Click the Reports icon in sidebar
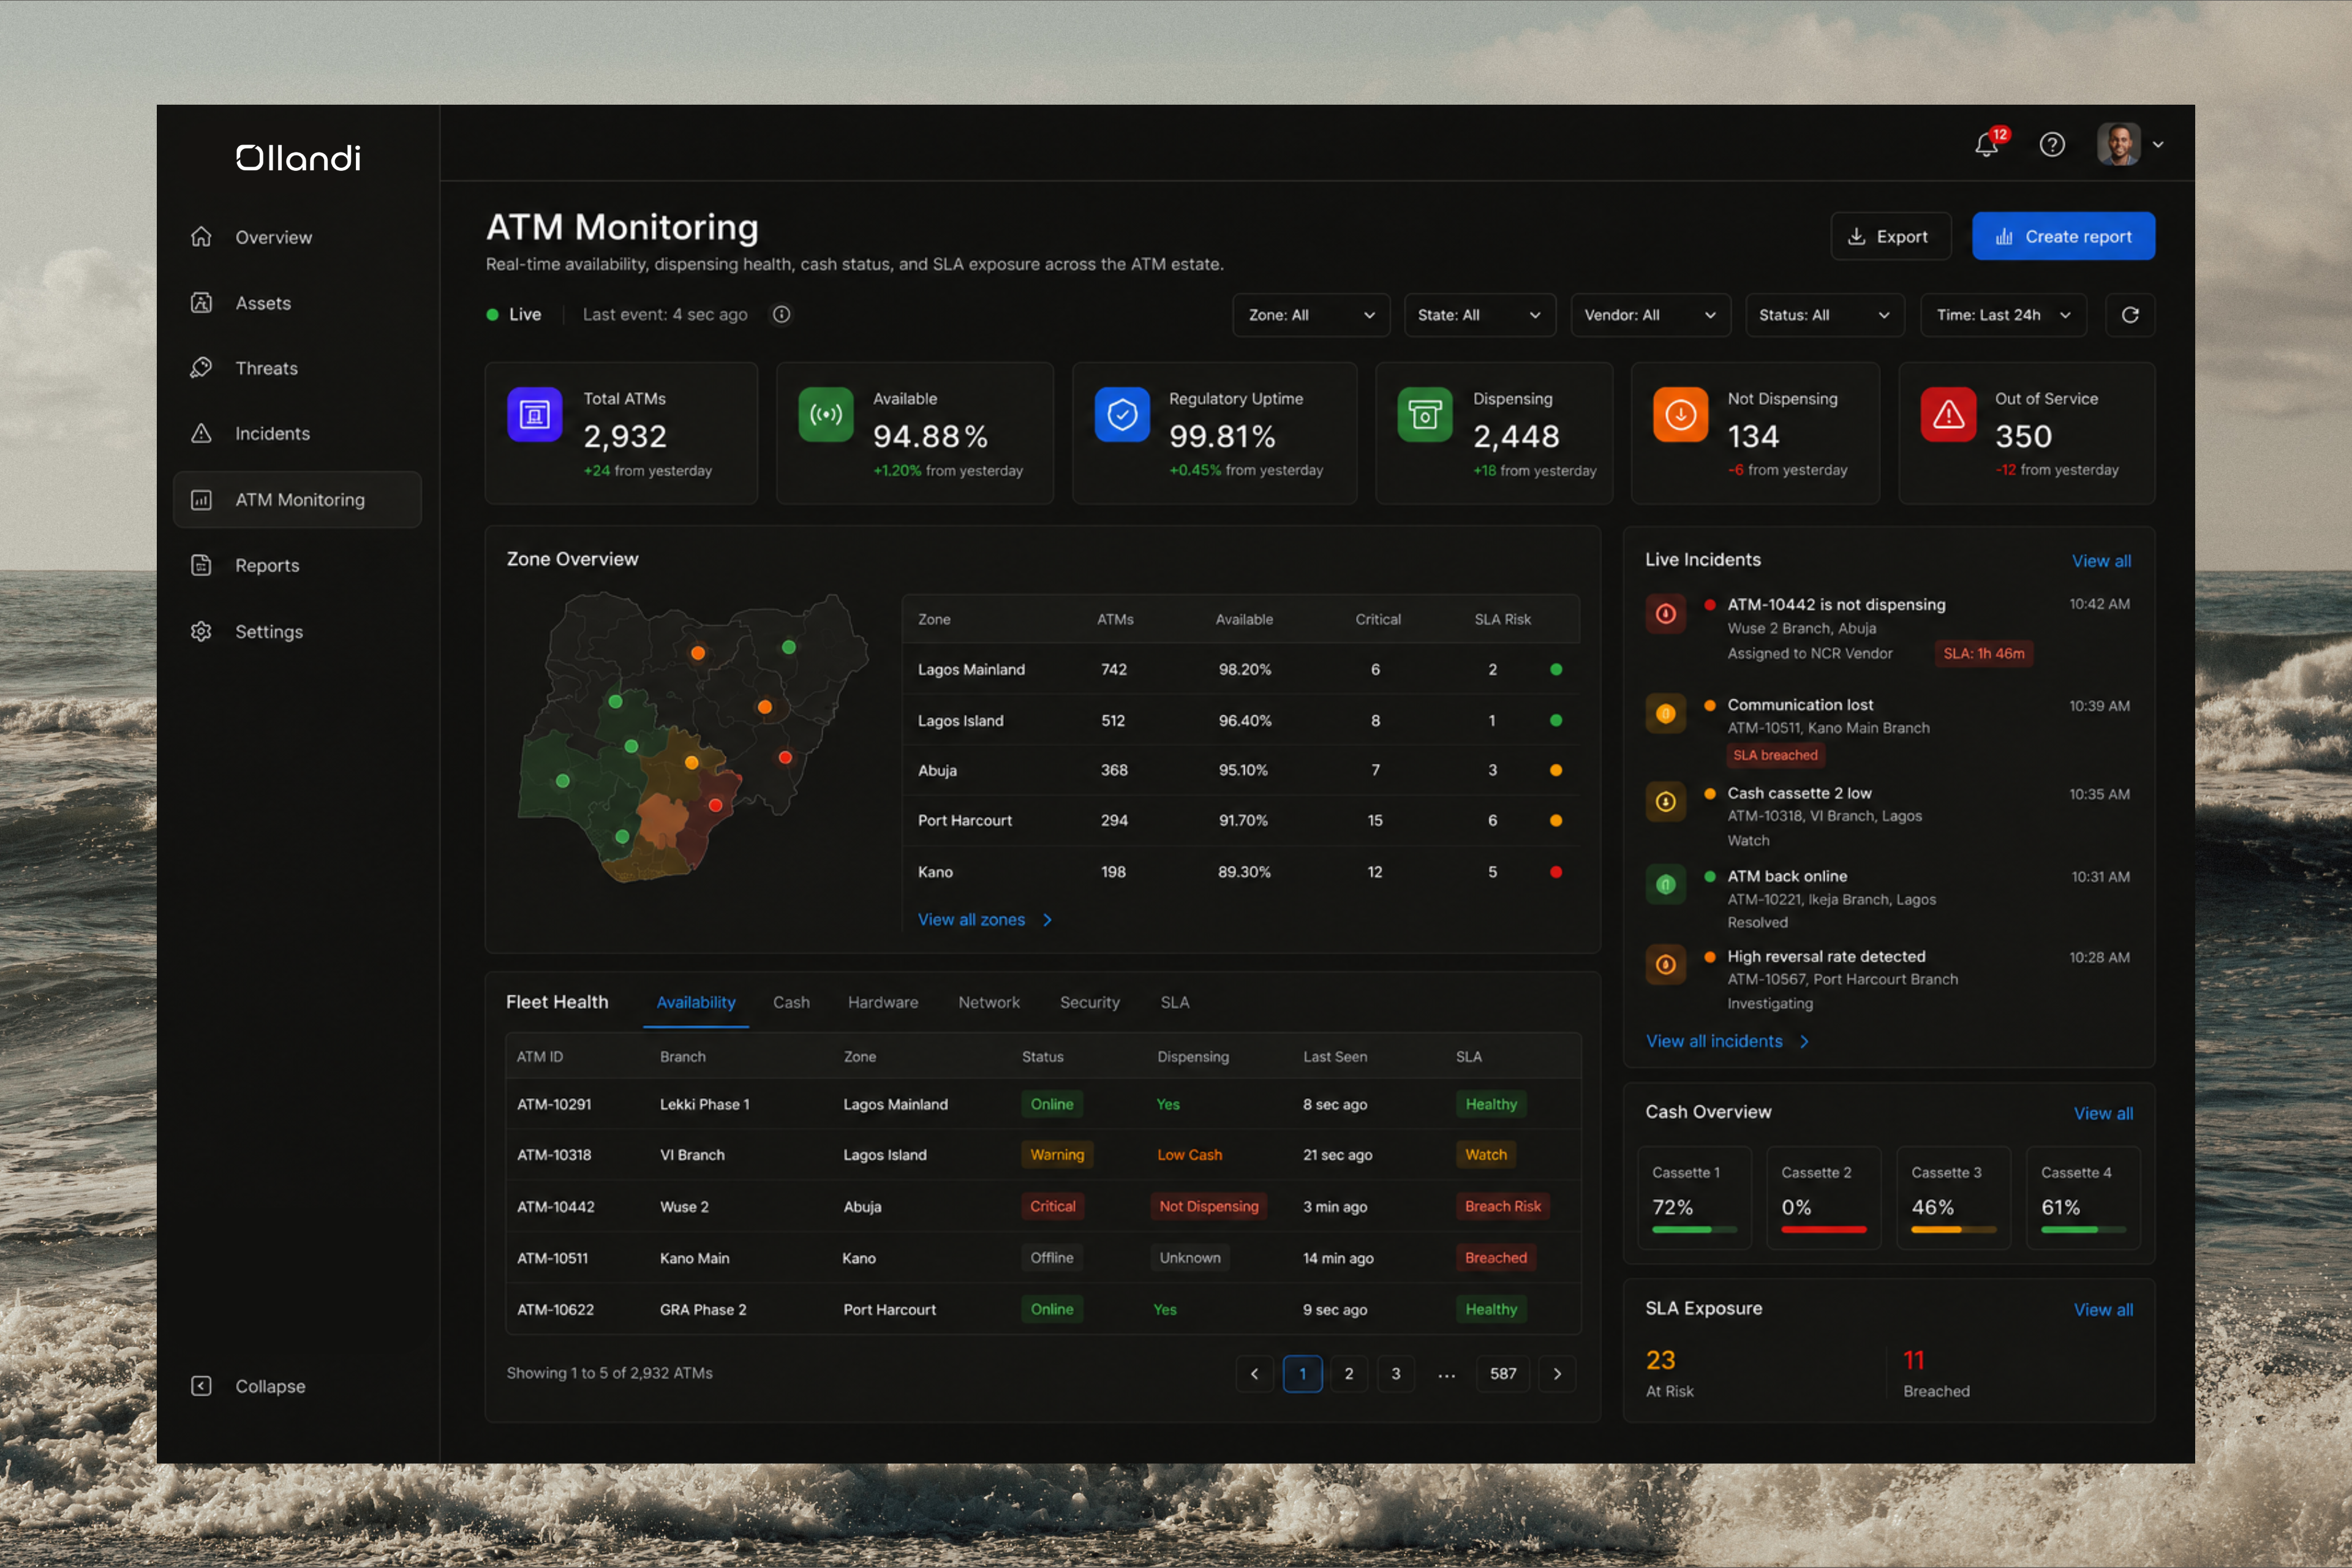2352x1568 pixels. [201, 565]
